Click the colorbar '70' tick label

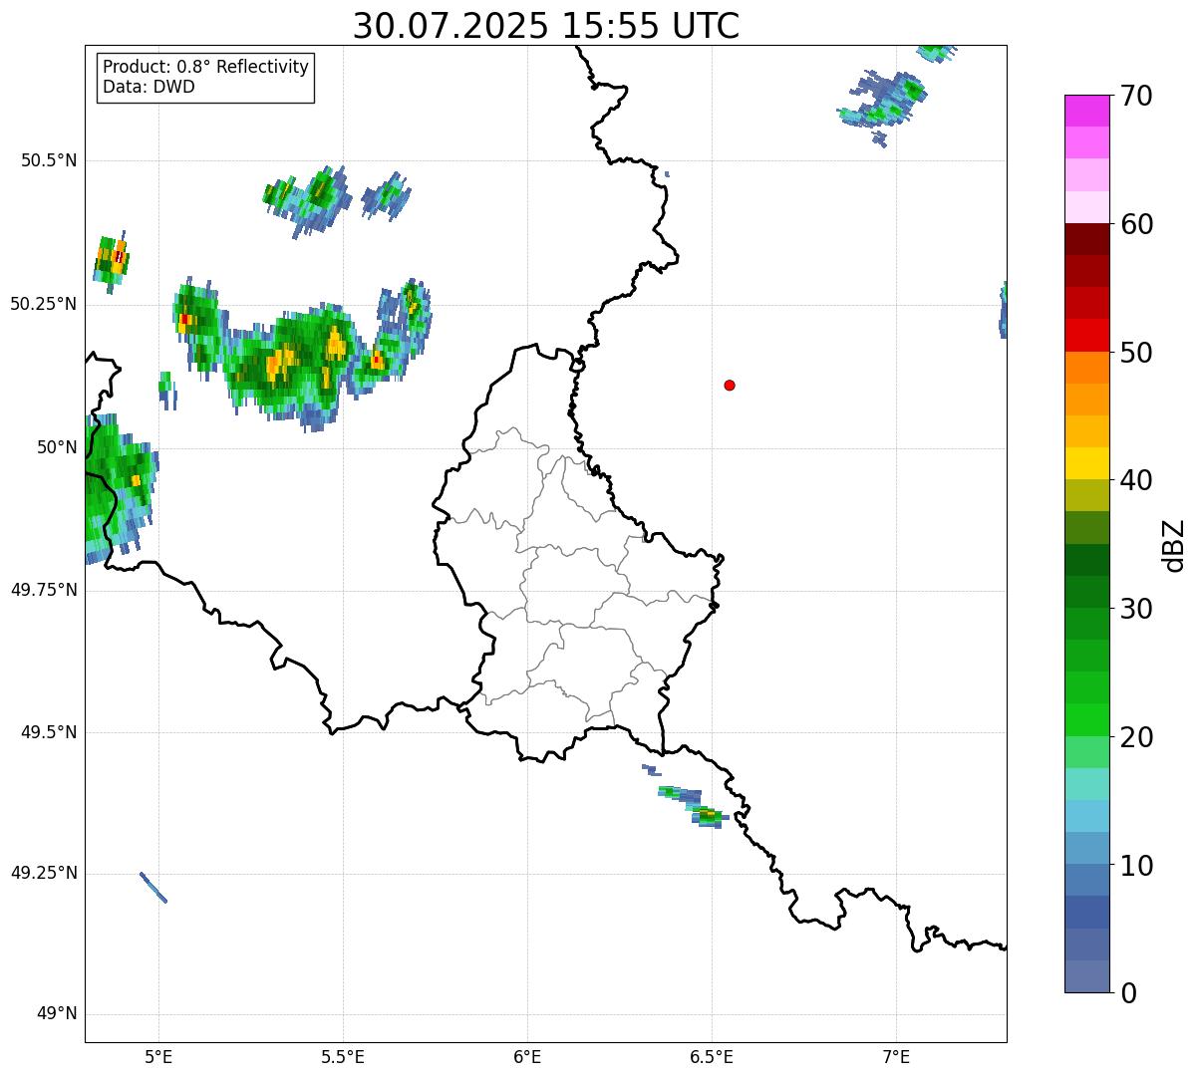pos(1136,96)
